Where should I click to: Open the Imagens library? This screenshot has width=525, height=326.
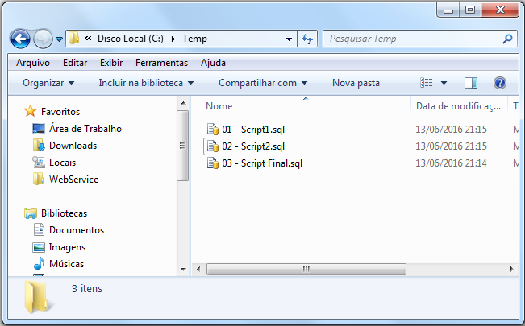[x=67, y=247]
